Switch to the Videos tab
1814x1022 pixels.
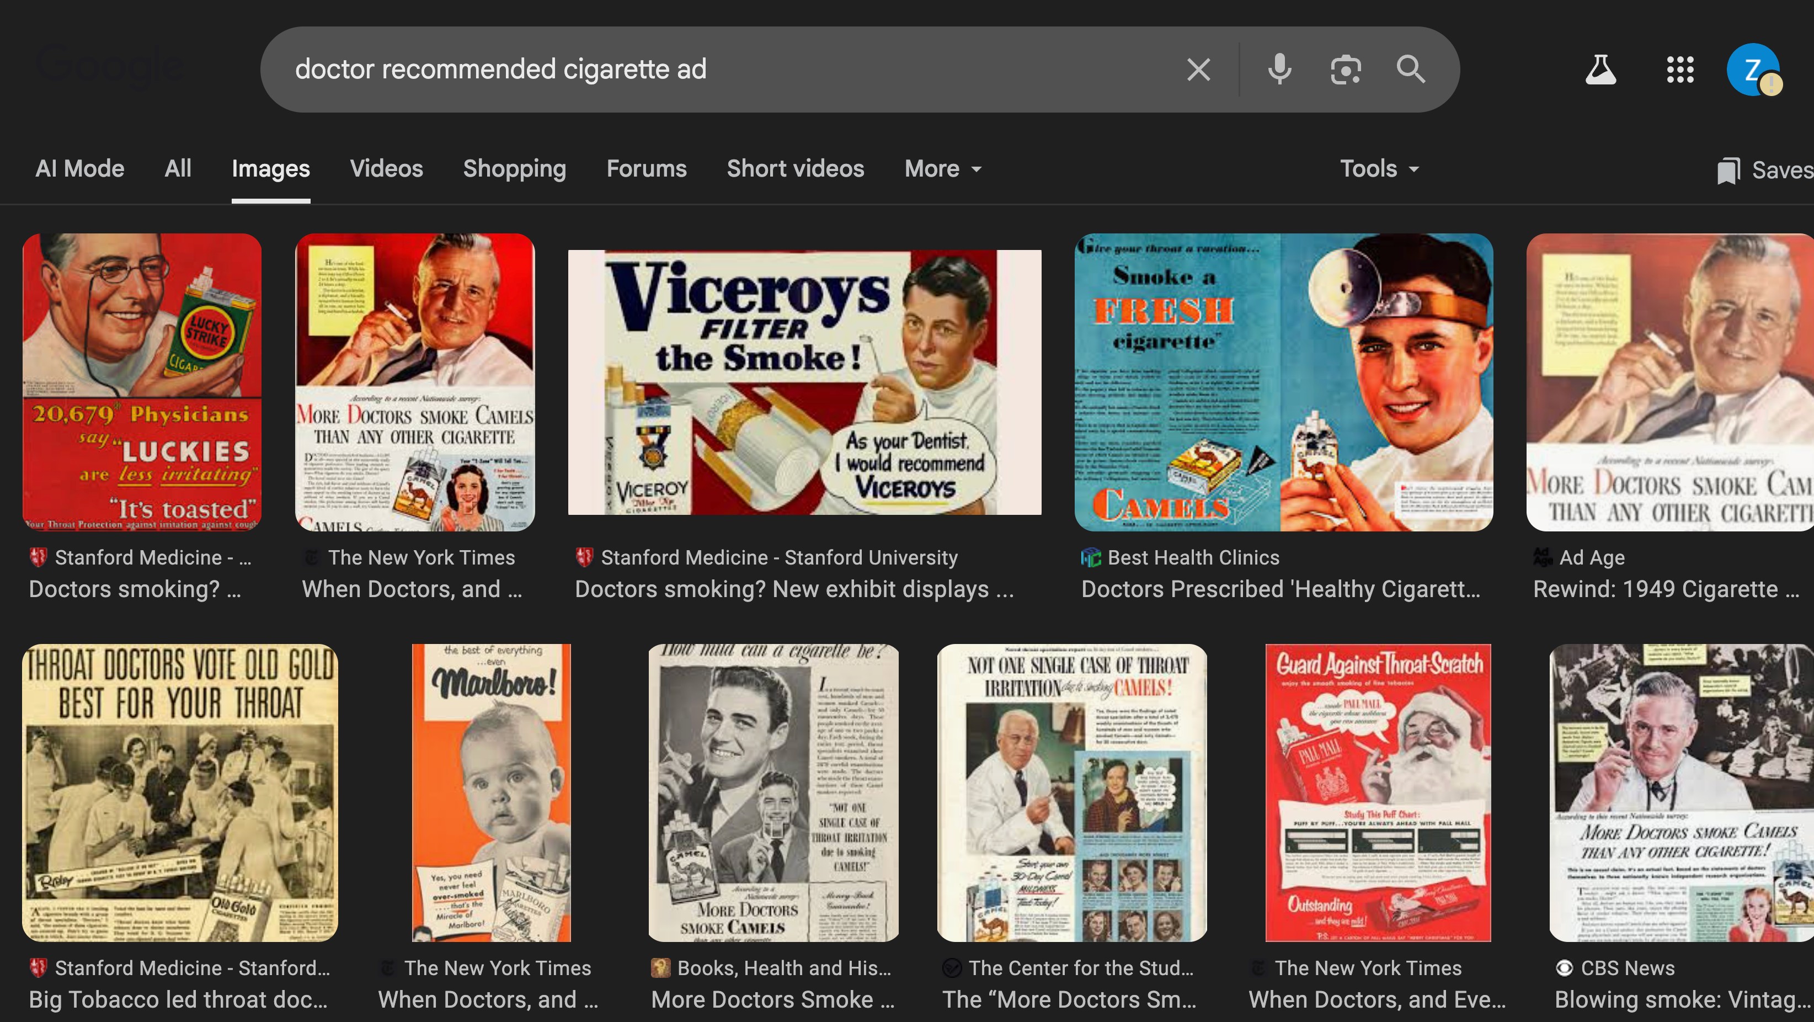[x=386, y=169]
